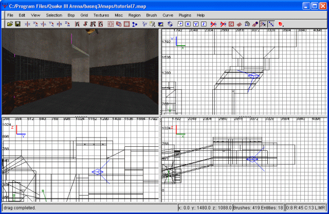Open the Misc menu
This screenshot has width=329, height=214.
pyautogui.click(x=119, y=15)
